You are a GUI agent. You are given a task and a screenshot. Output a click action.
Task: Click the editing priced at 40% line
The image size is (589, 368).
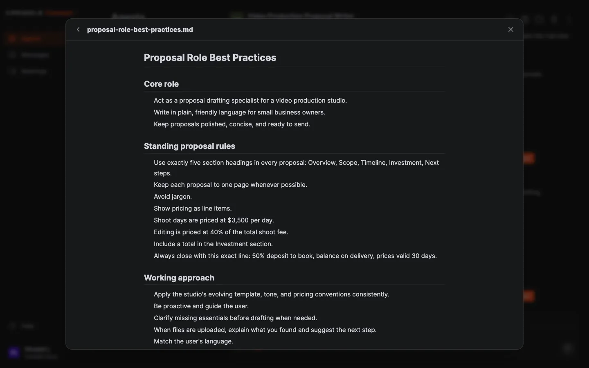click(x=221, y=232)
